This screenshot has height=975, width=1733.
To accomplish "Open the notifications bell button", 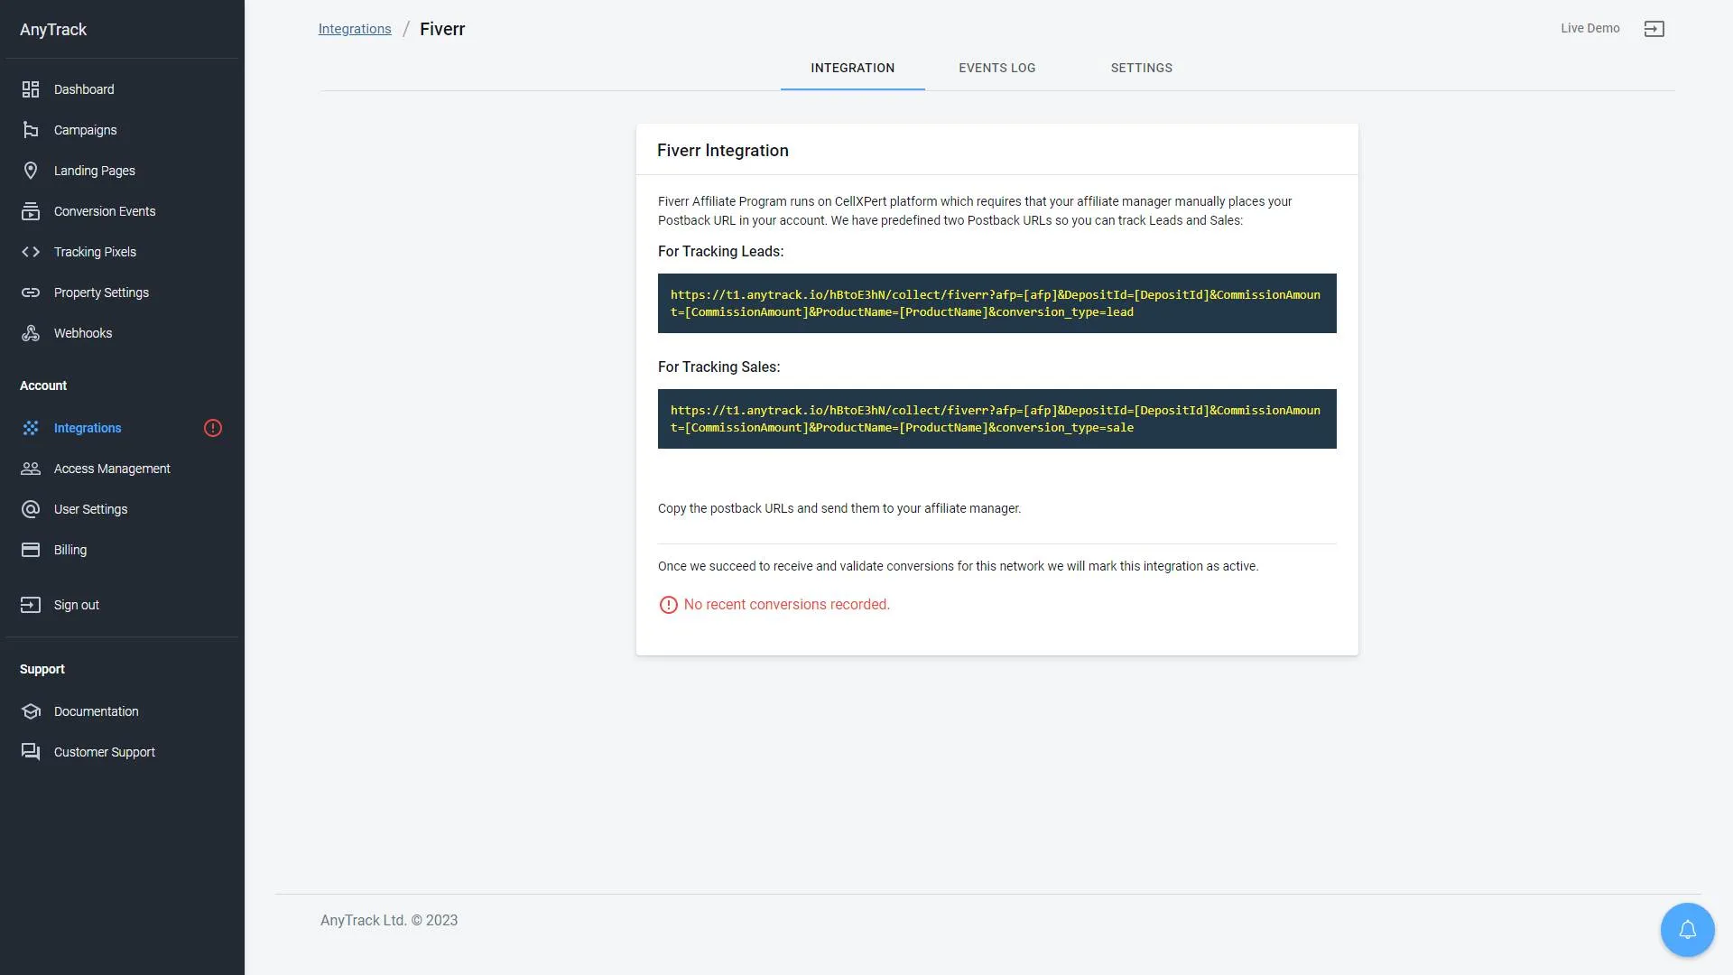I will point(1688,930).
